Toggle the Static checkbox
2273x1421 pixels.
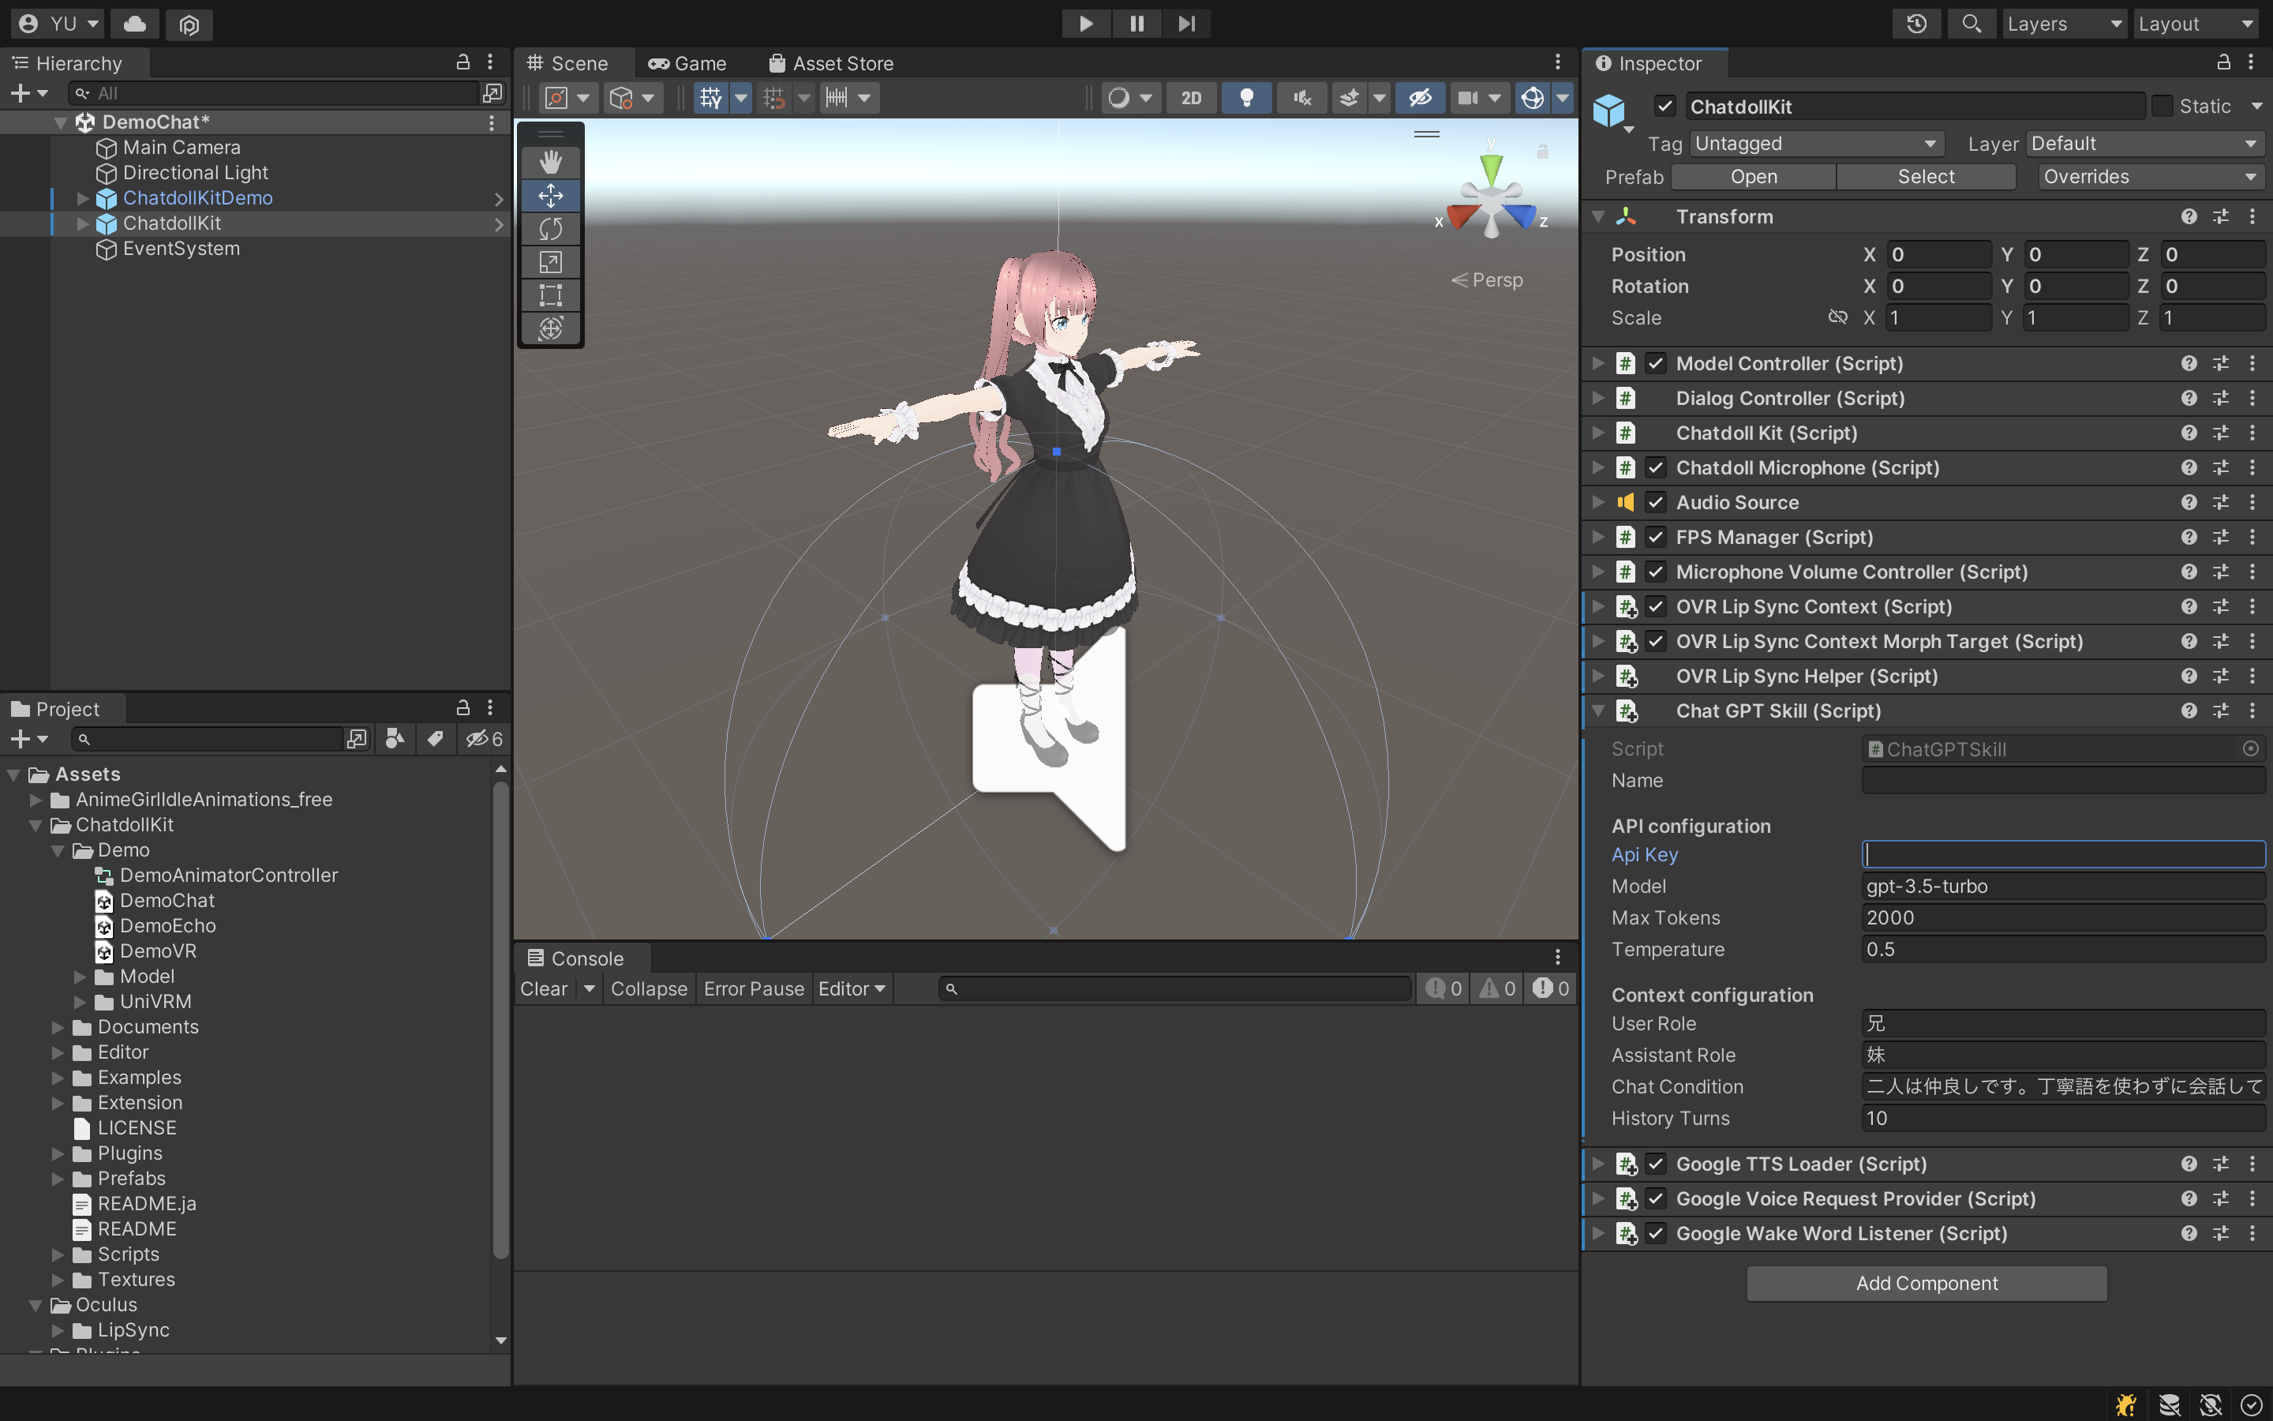coord(2161,107)
